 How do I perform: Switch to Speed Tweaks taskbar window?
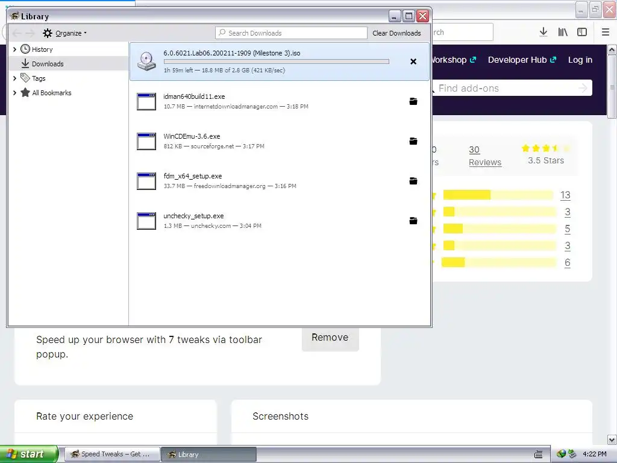(112, 454)
